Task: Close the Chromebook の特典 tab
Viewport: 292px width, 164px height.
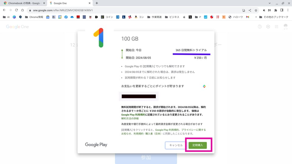Action: (44, 3)
